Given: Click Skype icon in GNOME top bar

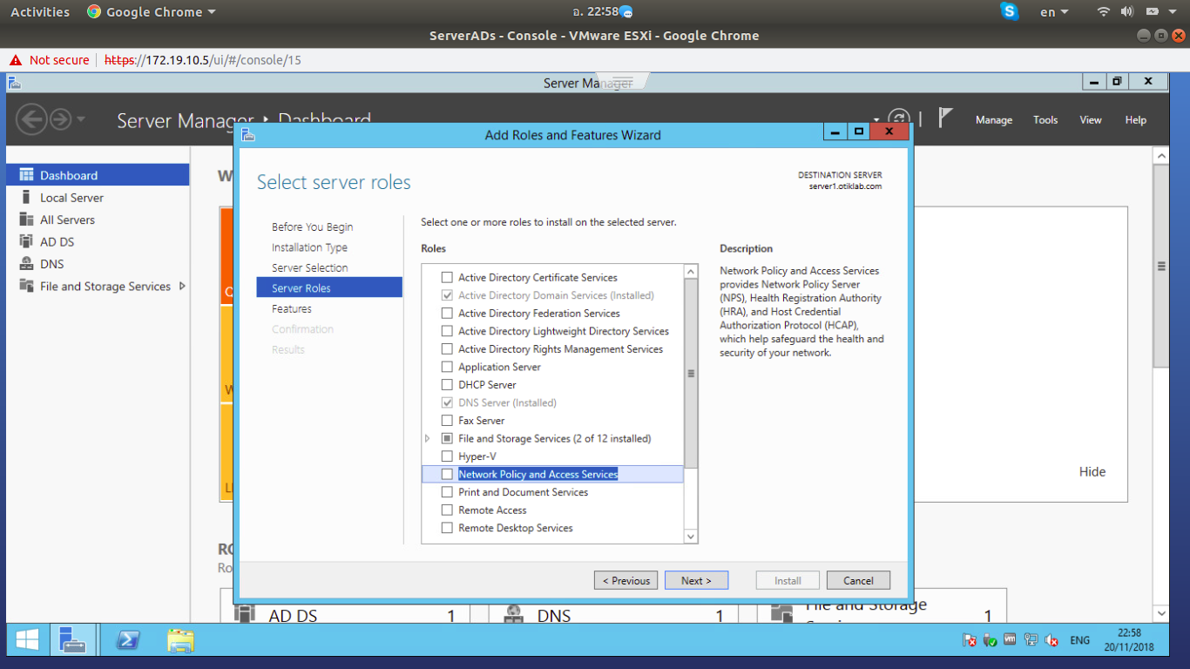Looking at the screenshot, I should click(1010, 11).
